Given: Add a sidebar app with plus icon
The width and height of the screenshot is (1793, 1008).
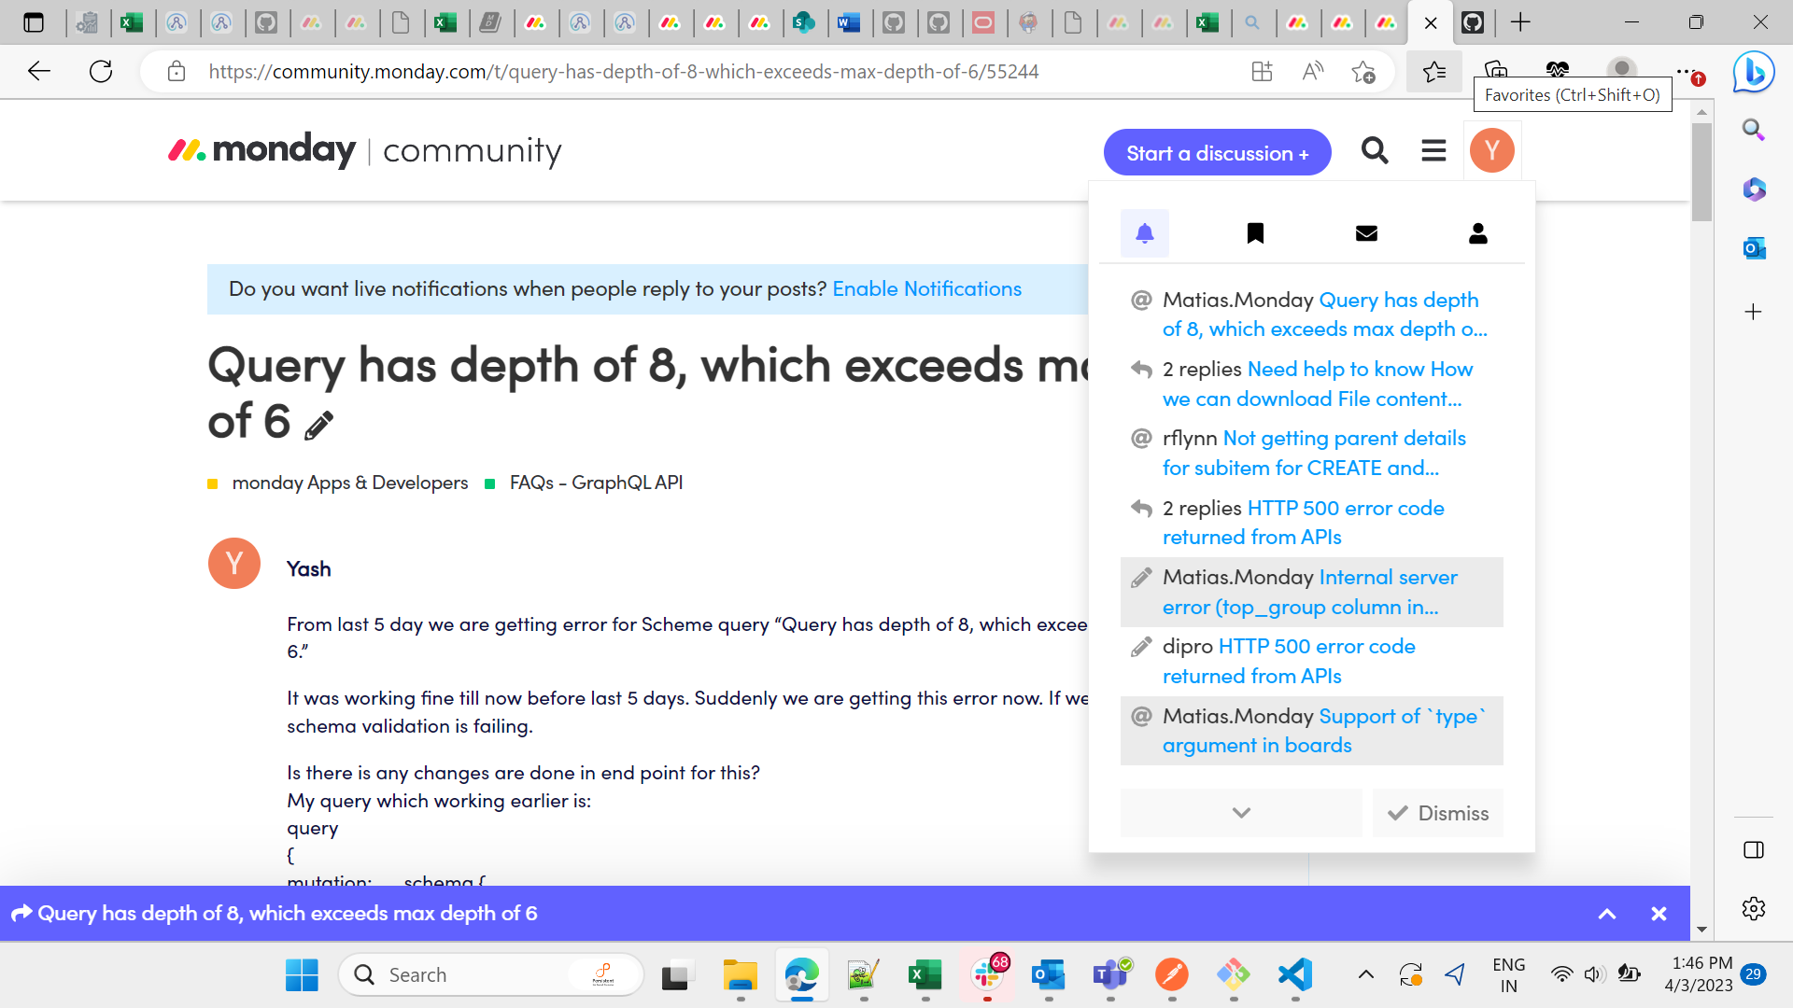Looking at the screenshot, I should (1753, 312).
